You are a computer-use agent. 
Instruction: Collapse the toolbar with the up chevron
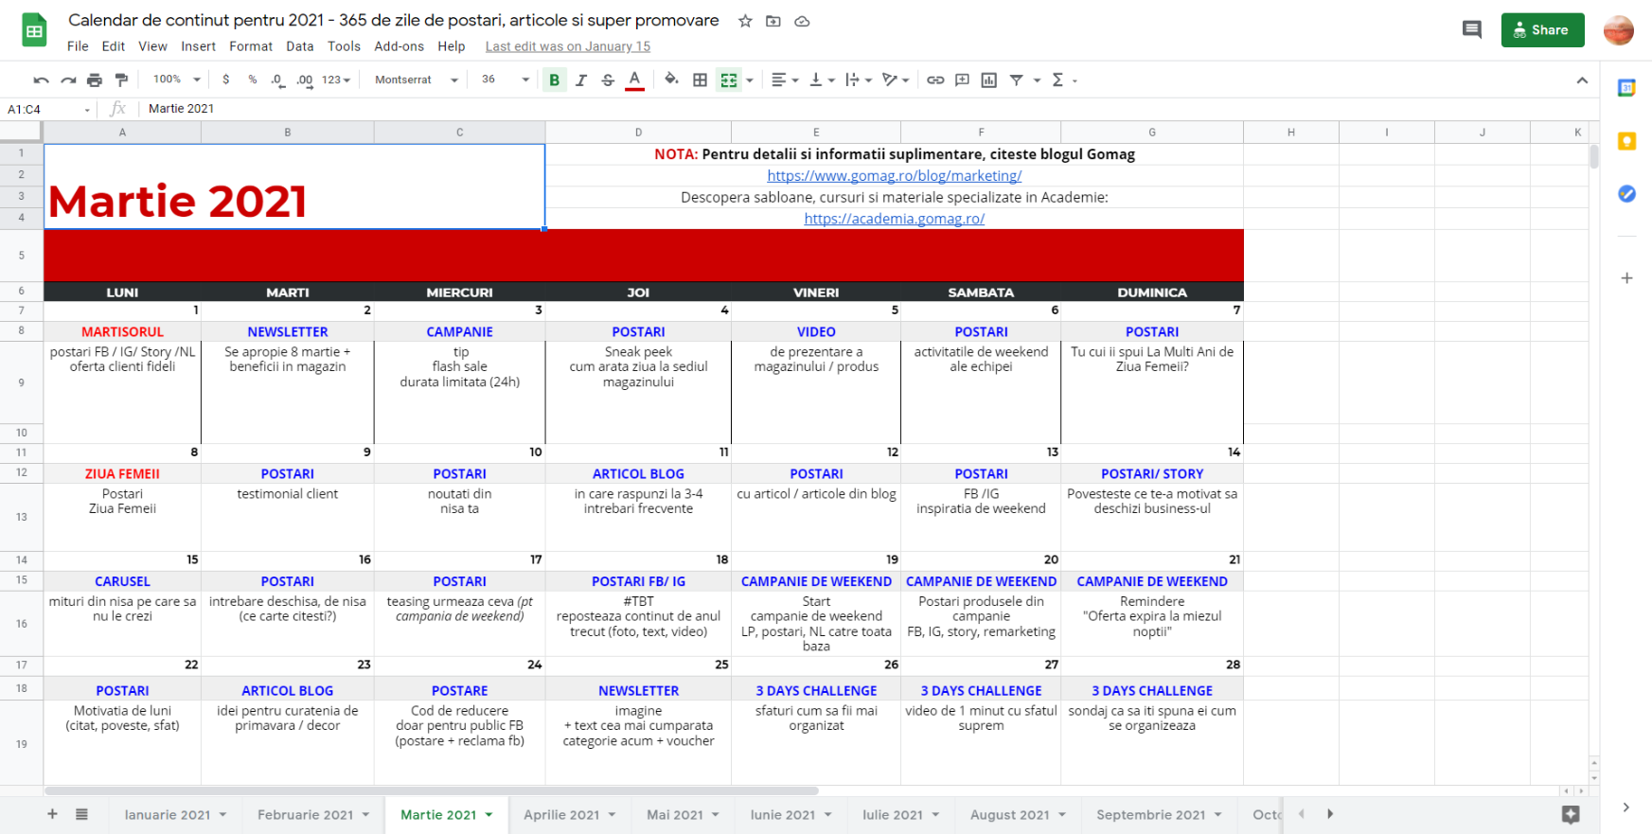[1582, 80]
